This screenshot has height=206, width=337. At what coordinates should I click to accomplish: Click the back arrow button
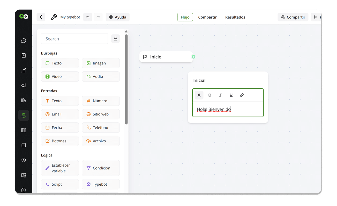41,17
